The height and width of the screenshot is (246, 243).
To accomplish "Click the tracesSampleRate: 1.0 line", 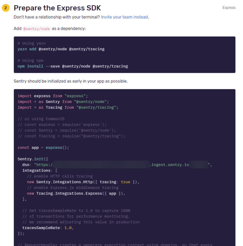I will tap(48, 228).
